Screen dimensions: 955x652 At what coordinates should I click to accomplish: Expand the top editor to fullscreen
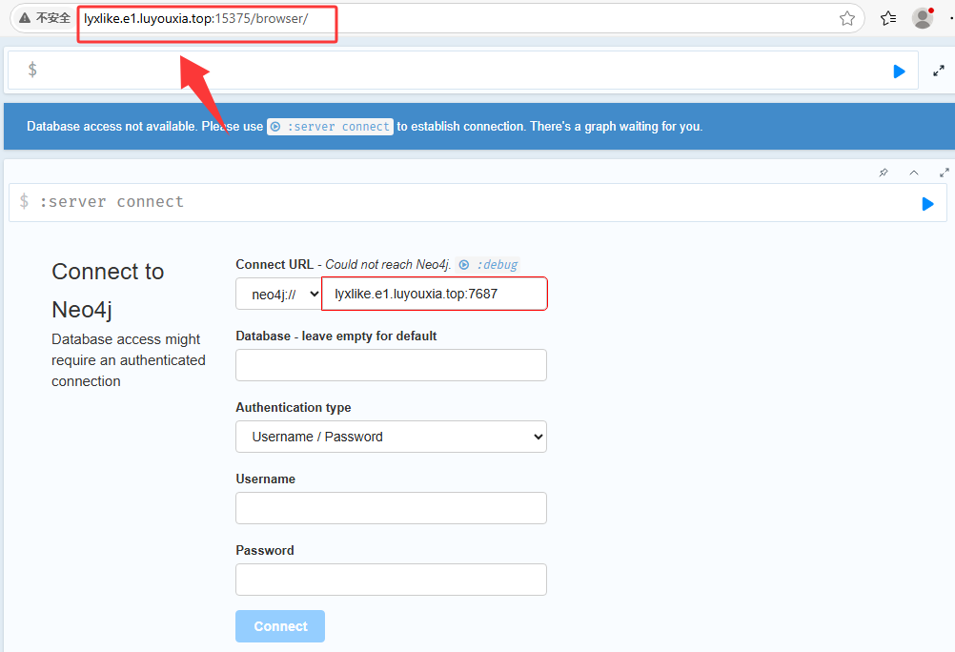939,71
